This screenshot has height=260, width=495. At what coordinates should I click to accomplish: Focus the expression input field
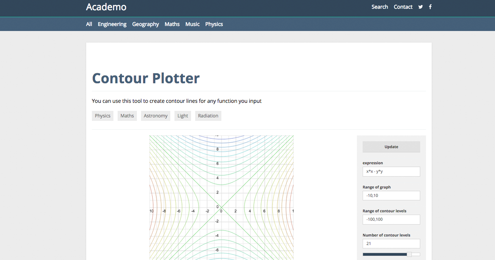[391, 172]
